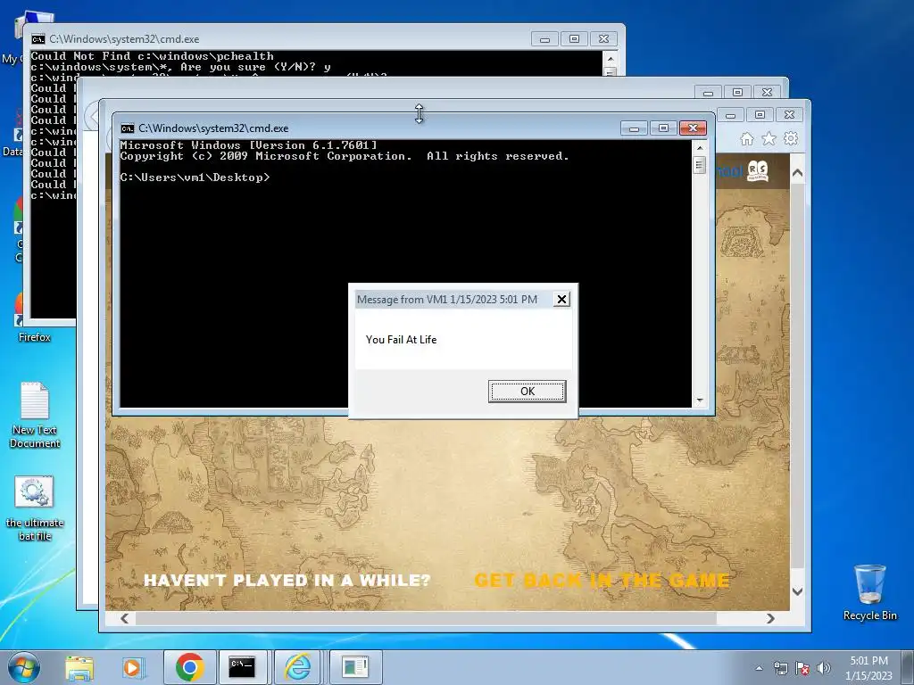Switch to Internet Explorer taskbar button
914x685 pixels.
click(x=298, y=667)
